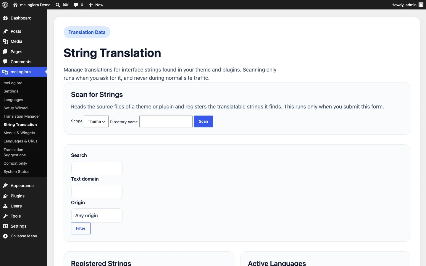
Task: Click the Collapse Menu arrow icon
Action: [x=5, y=236]
